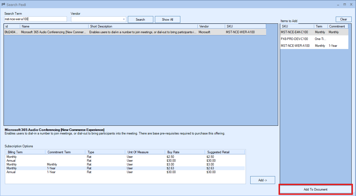This screenshot has height=196, width=356.
Task: Click Add To Document button
Action: [x=316, y=189]
